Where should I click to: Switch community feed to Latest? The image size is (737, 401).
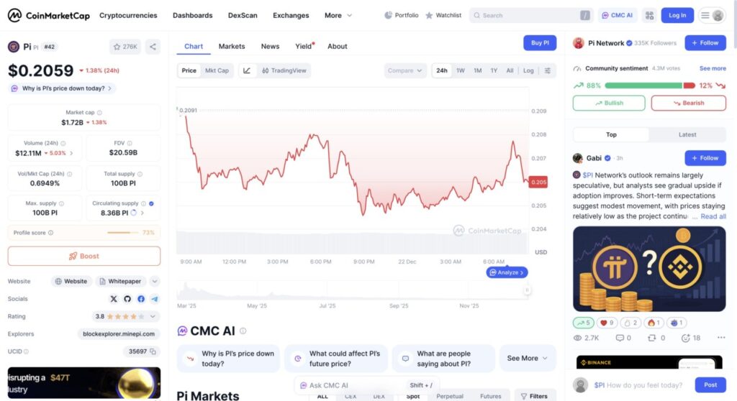point(687,134)
